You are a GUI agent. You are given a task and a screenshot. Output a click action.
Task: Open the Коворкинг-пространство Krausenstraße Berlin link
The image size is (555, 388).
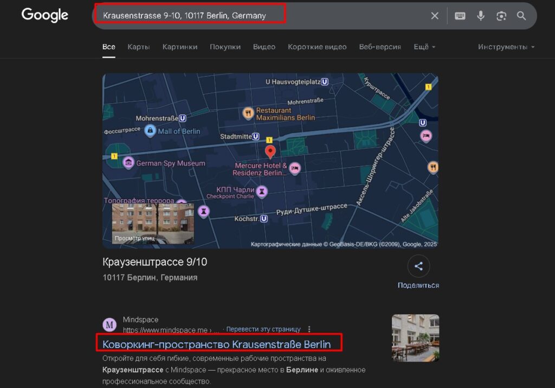(217, 345)
